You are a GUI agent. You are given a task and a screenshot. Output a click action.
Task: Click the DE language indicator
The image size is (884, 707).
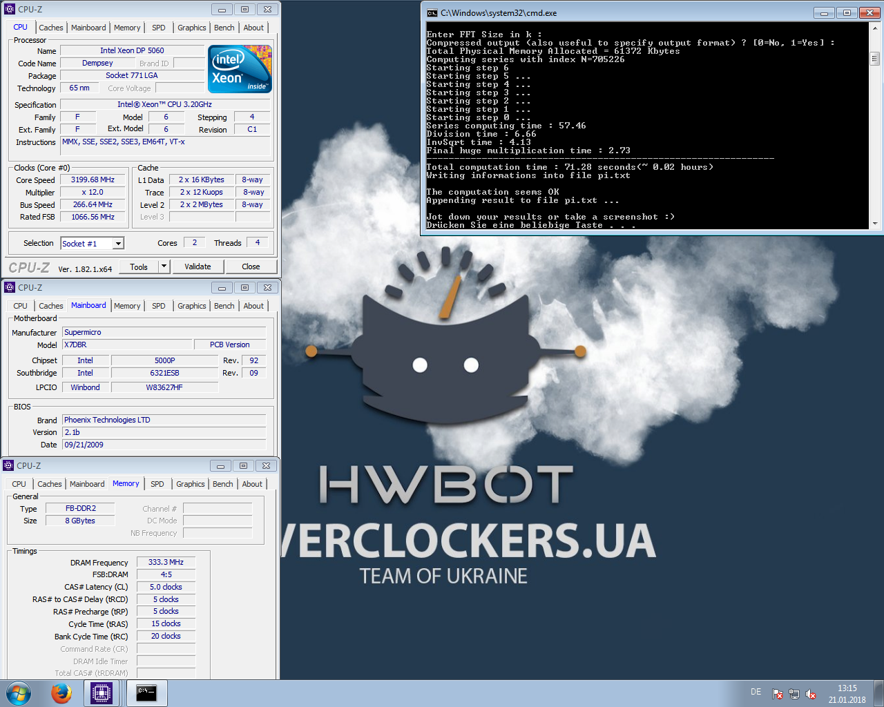[756, 692]
